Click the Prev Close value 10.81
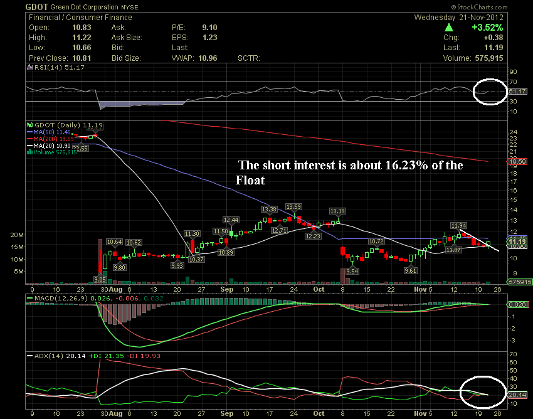 point(82,58)
